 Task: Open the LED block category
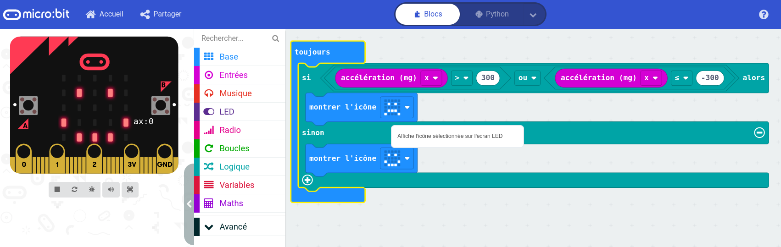coord(240,112)
